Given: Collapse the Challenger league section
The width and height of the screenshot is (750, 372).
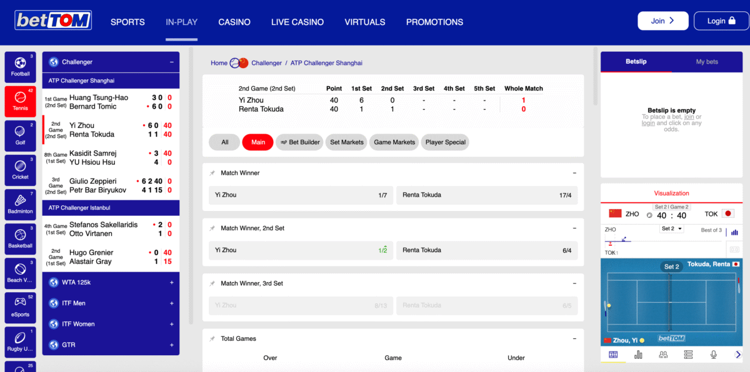Looking at the screenshot, I should (171, 62).
